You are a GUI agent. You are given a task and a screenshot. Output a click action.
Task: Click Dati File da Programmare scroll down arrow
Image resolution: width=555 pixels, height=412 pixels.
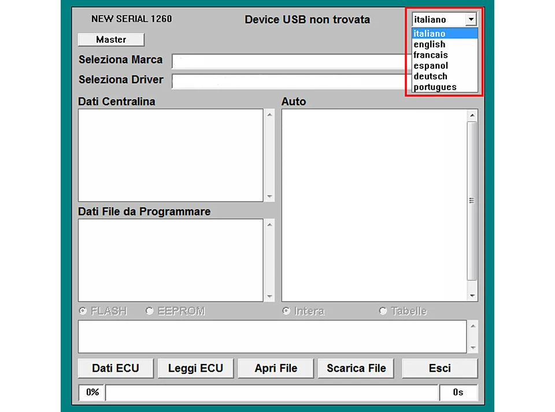coord(270,296)
